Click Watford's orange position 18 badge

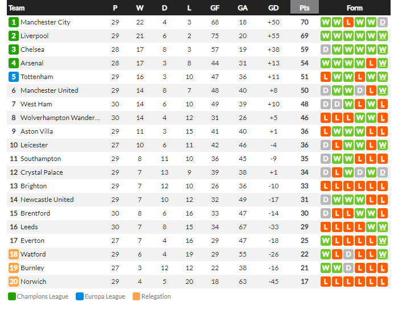pos(14,254)
